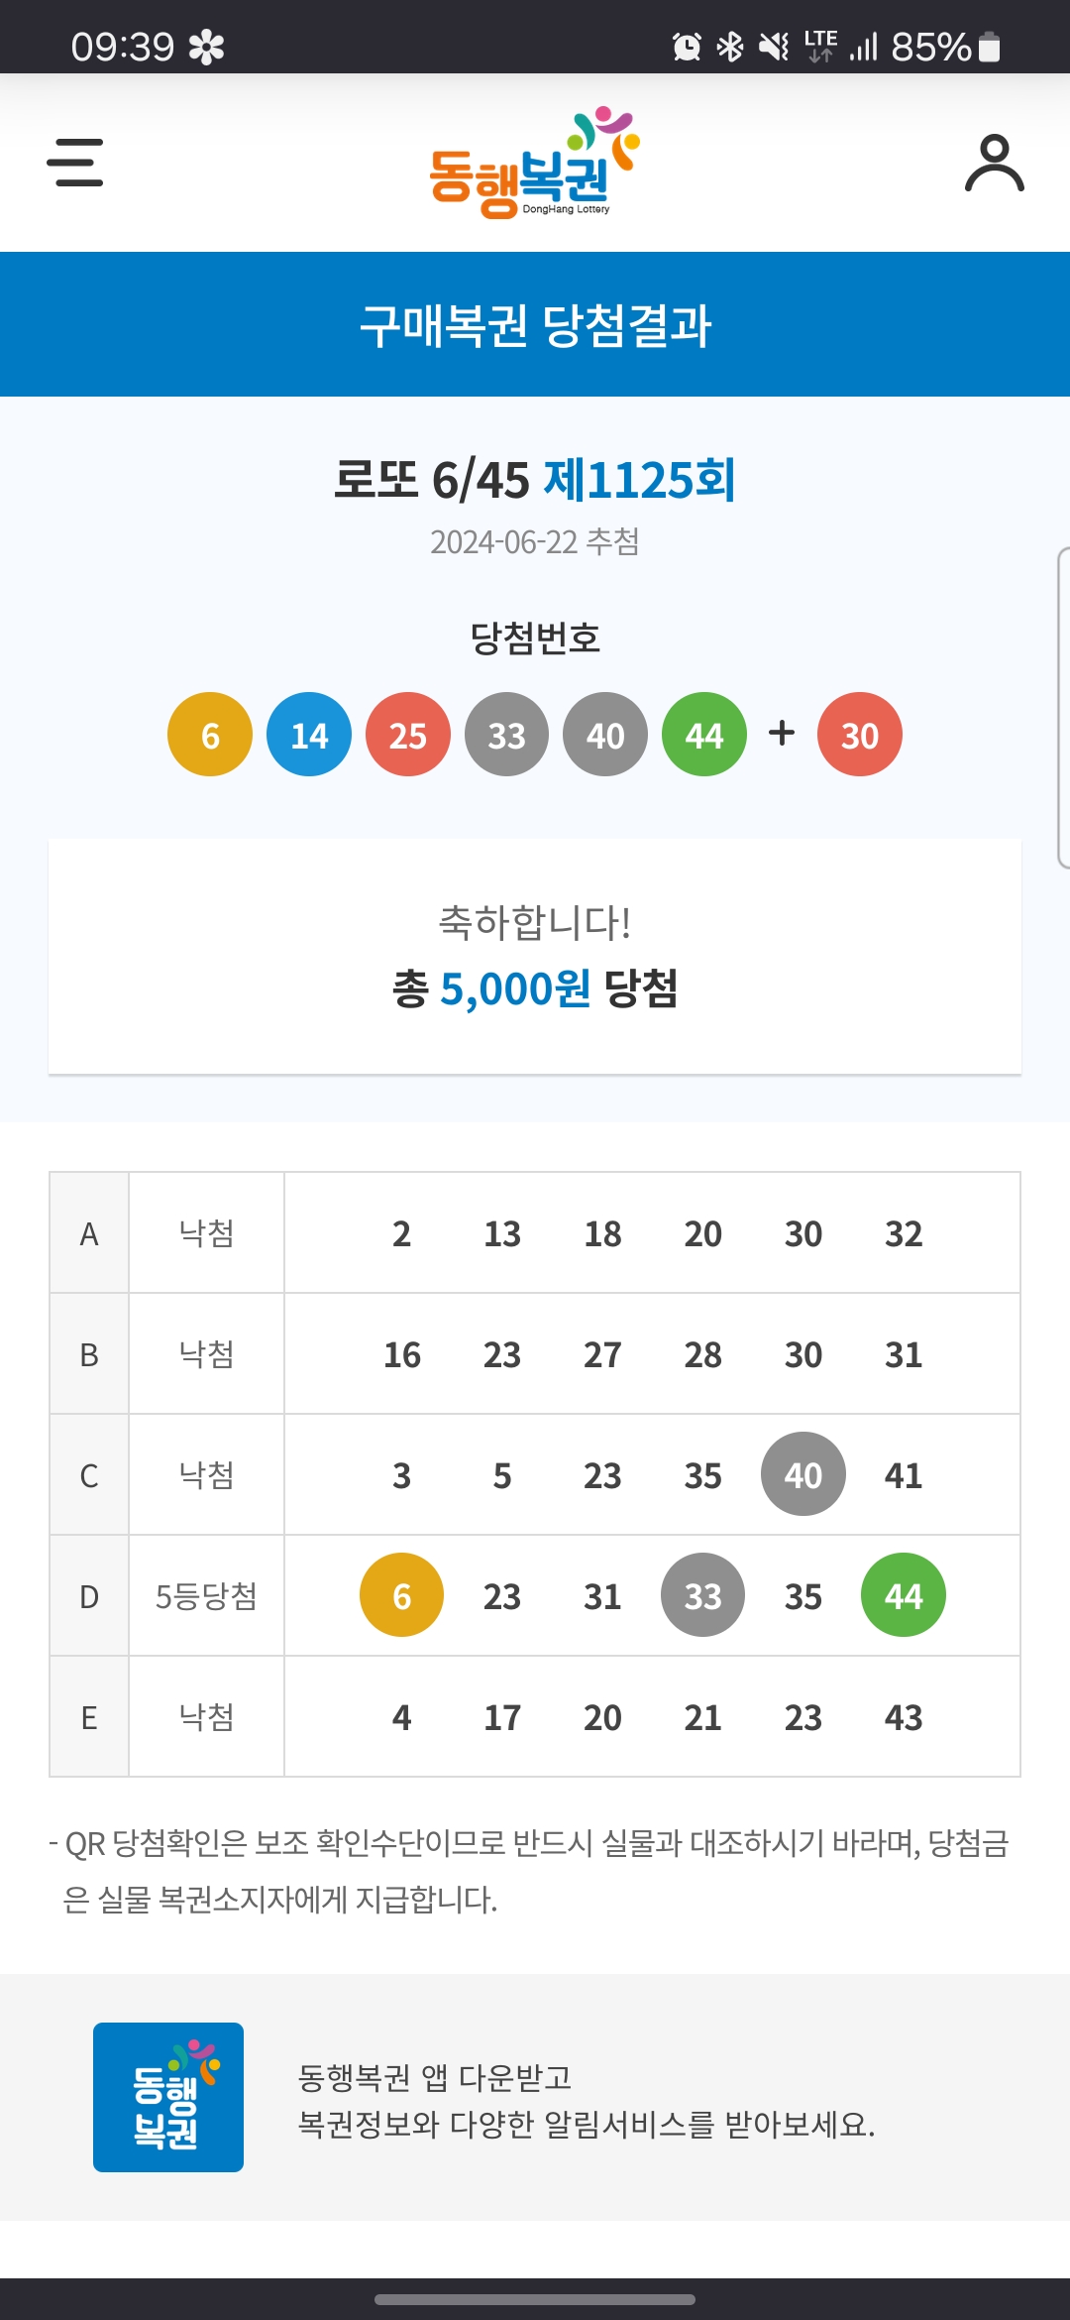This screenshot has height=2320, width=1070.
Task: Tap the DongHang Lottery app download icon
Action: pyautogui.click(x=168, y=2097)
